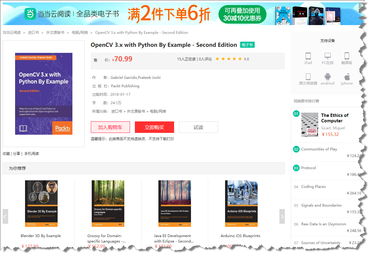Click 立即购买 button

click(154, 127)
